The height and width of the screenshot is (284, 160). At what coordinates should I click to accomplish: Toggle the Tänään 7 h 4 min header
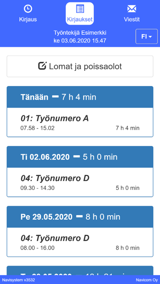(80, 97)
